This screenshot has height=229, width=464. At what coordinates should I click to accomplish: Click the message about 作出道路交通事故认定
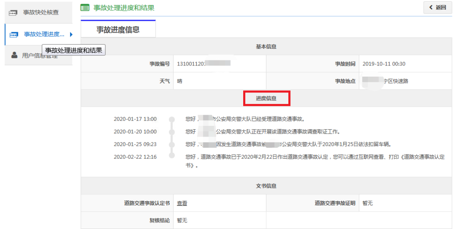(315, 161)
